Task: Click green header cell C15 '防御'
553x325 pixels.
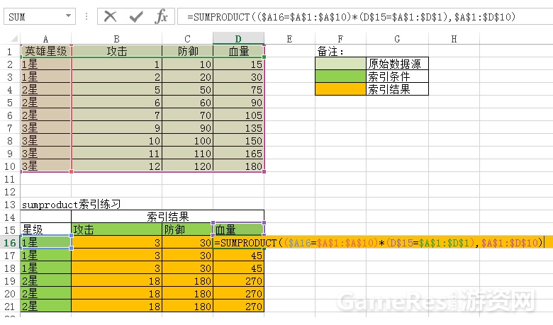Action: [x=188, y=229]
